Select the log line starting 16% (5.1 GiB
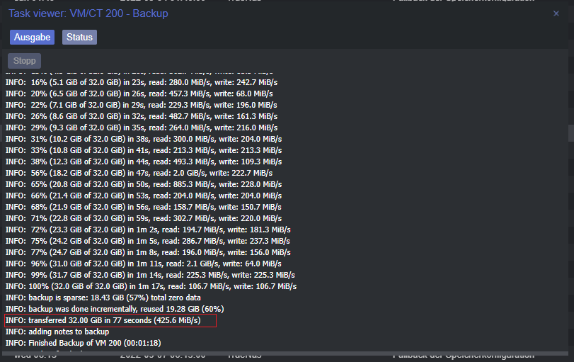 (142, 82)
